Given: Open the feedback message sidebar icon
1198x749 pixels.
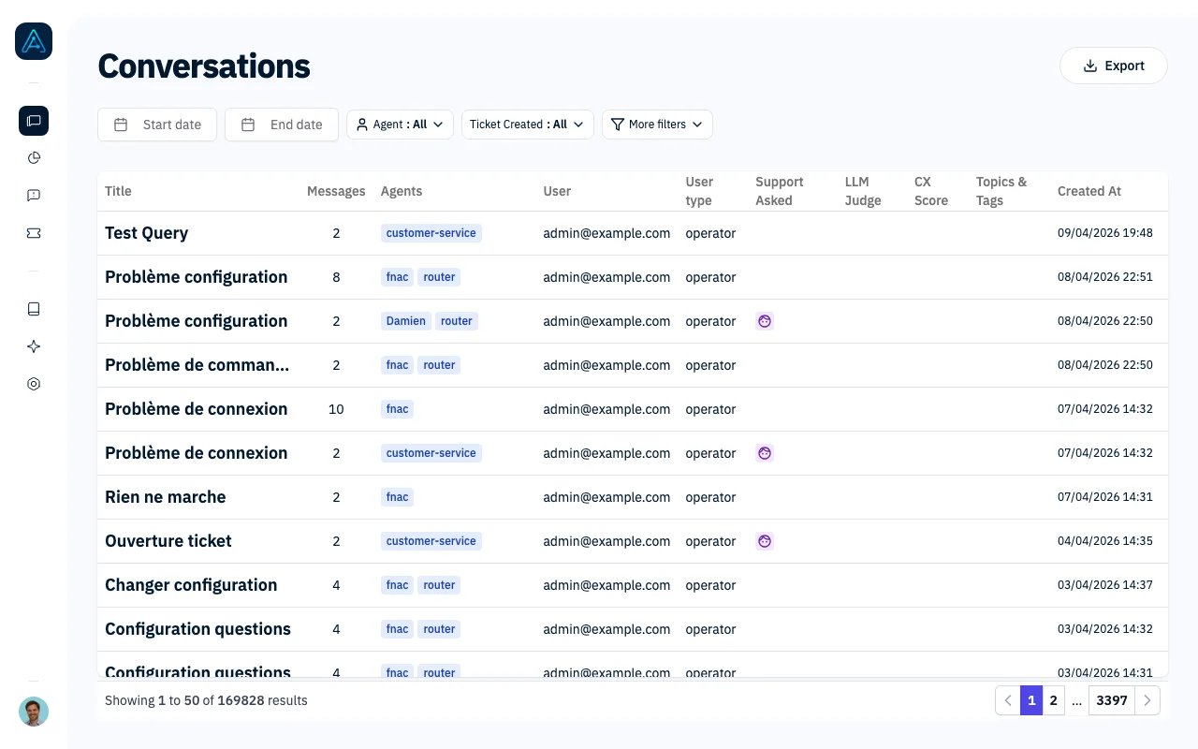Looking at the screenshot, I should click(x=34, y=196).
